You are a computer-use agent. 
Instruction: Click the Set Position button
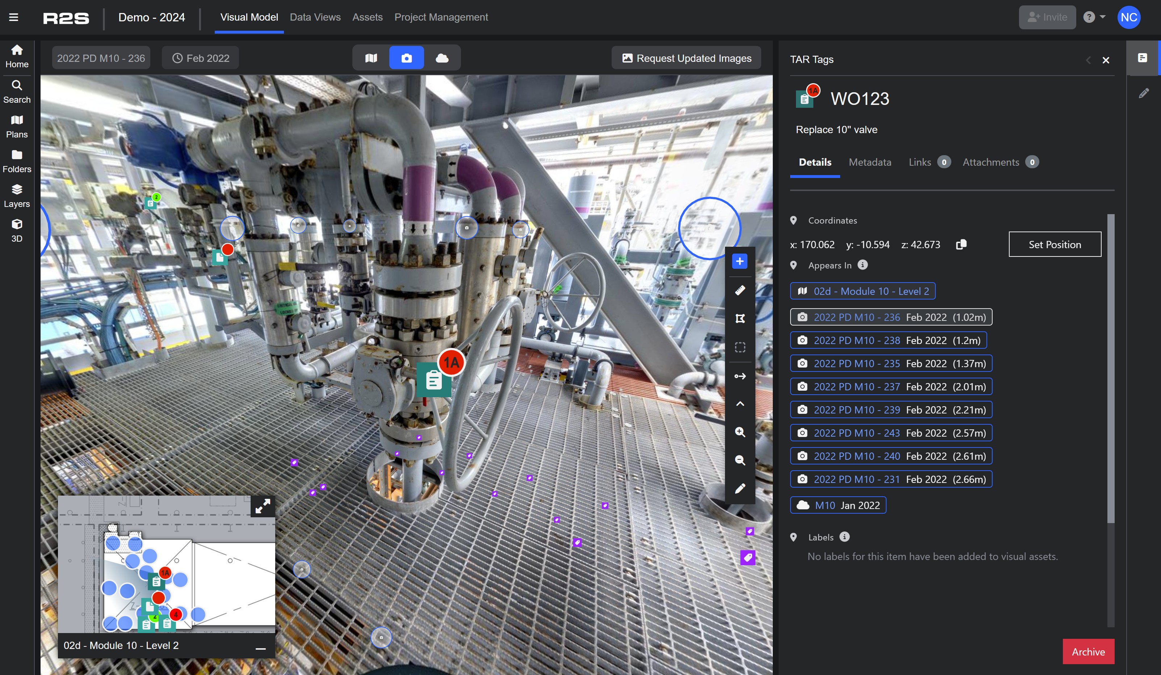[1055, 244]
